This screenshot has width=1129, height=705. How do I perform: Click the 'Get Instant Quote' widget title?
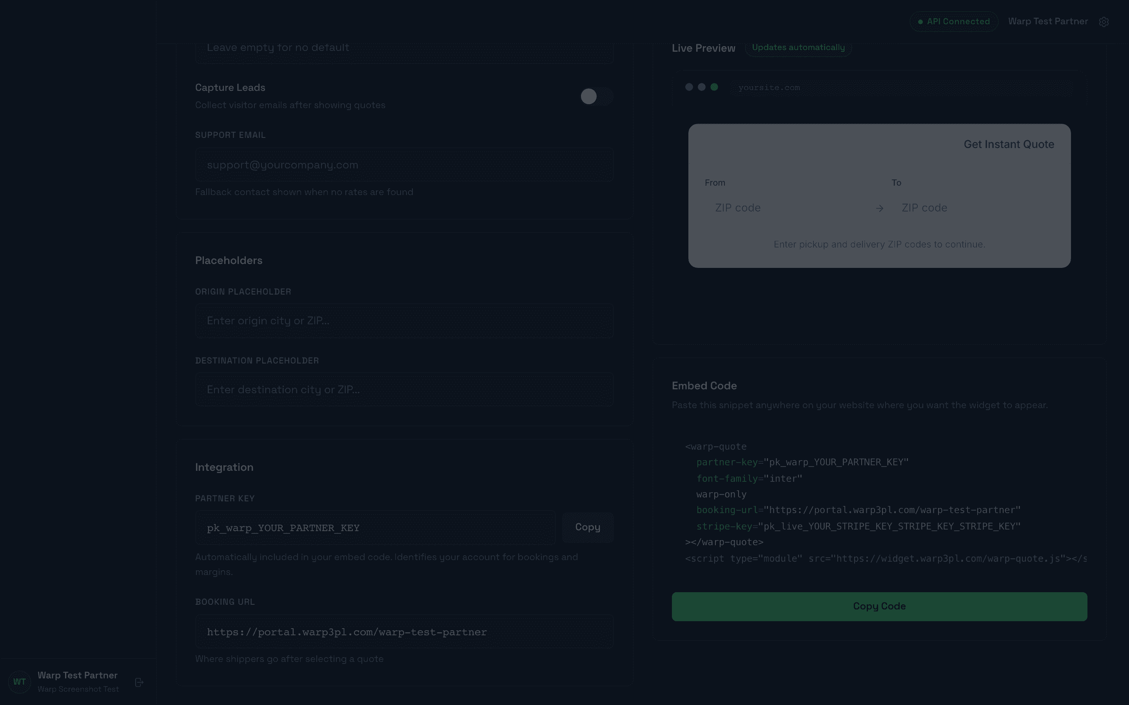click(x=1009, y=145)
